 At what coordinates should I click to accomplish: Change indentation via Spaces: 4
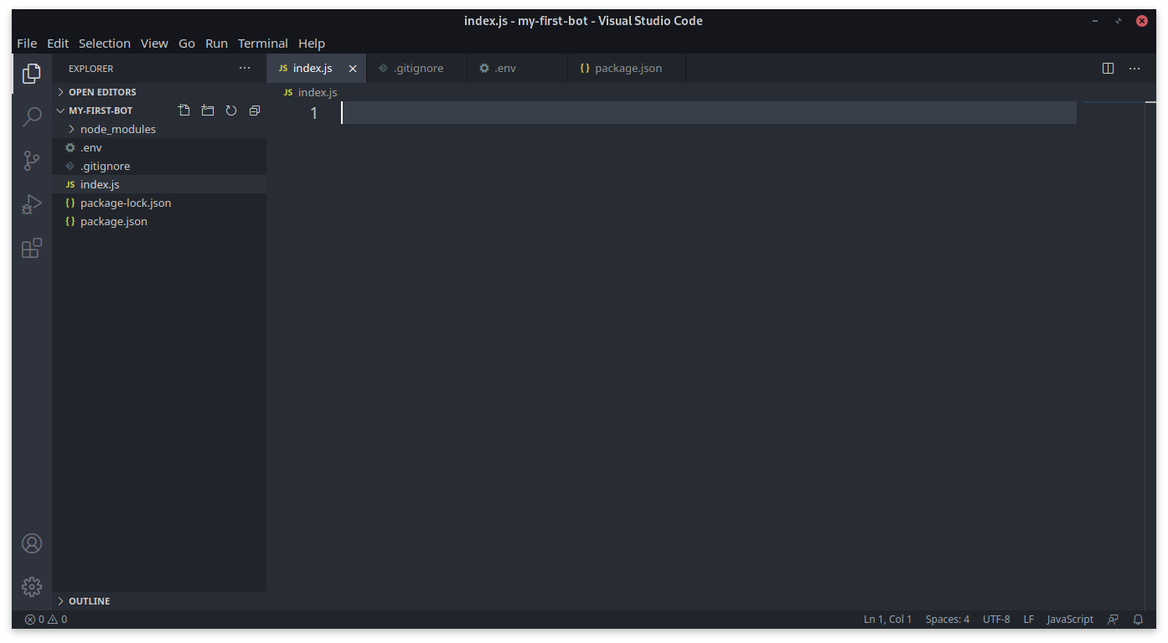(x=948, y=620)
